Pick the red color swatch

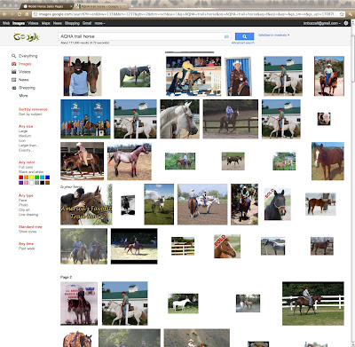click(21, 177)
